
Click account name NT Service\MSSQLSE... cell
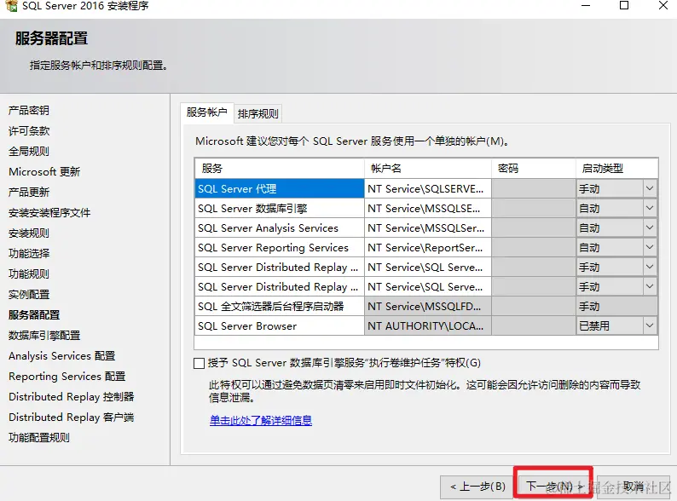coord(428,209)
